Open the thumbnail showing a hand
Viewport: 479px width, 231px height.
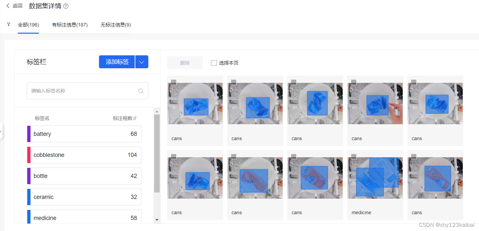pos(375,104)
